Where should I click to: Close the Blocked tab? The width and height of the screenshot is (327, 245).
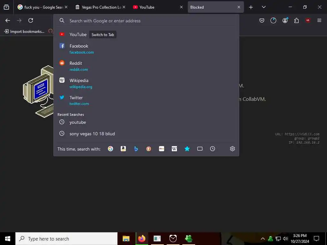[239, 7]
